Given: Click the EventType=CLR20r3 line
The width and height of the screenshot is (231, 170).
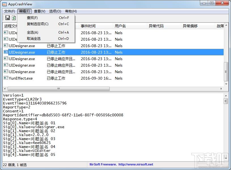Looking at the screenshot, I should click(22, 99).
